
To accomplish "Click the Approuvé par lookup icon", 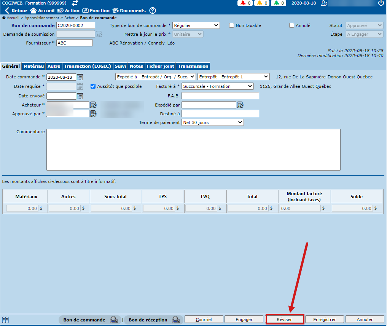I will click(93, 114).
